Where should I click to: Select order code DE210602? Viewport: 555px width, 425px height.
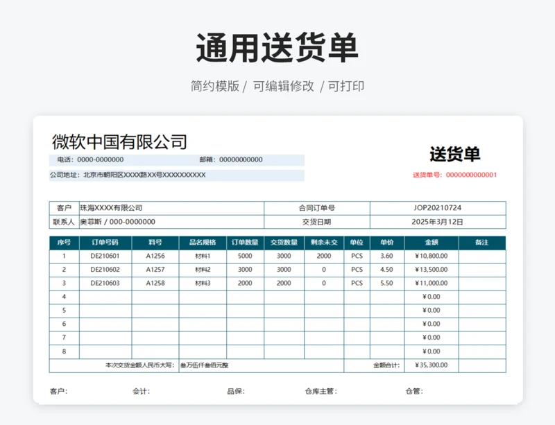click(105, 270)
